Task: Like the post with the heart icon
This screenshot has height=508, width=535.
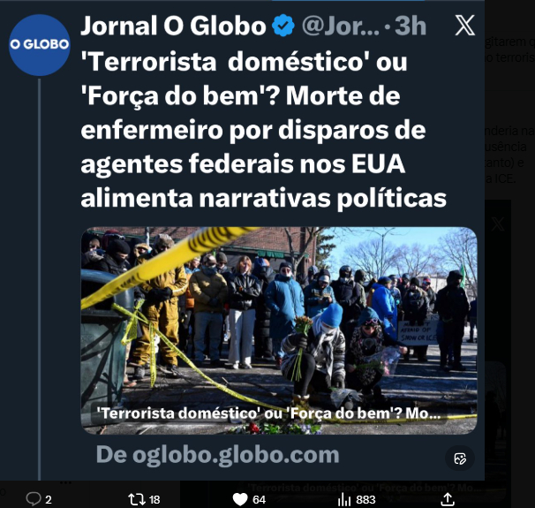Action: pyautogui.click(x=240, y=499)
